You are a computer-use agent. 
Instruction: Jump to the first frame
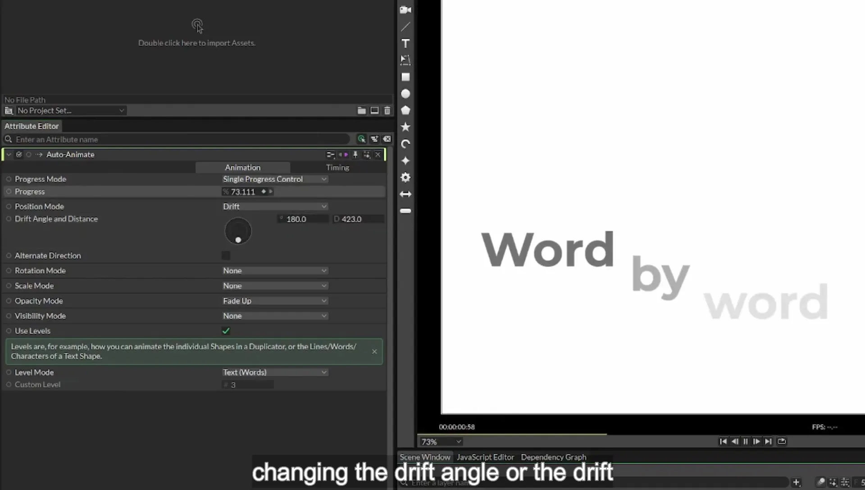[x=723, y=441]
